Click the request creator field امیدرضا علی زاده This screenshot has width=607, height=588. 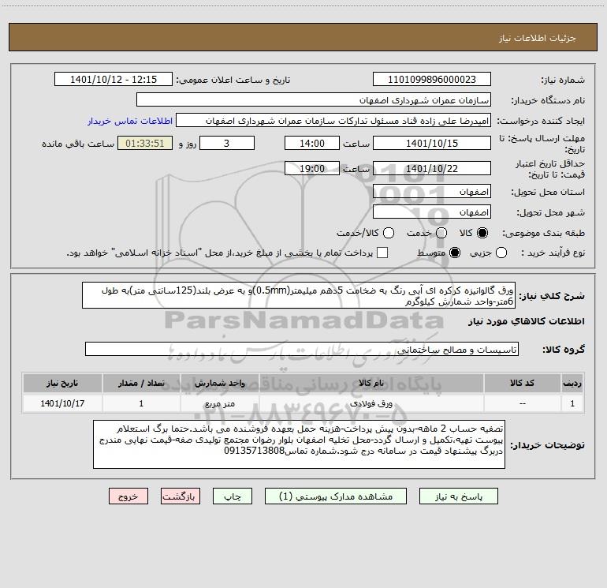coord(333,120)
